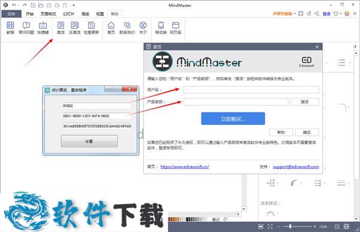
Task: Open the customize quick access toolbar dropdown
Action: pos(74,5)
